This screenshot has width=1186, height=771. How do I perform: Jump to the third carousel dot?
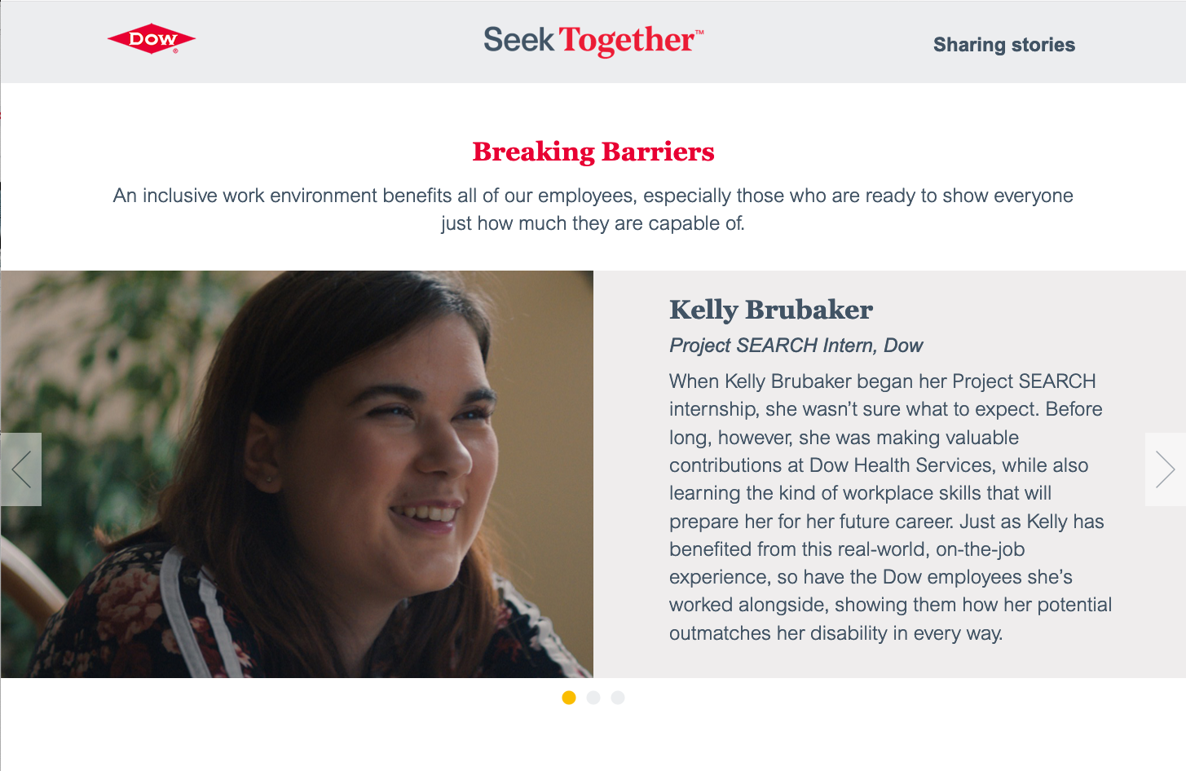(618, 698)
